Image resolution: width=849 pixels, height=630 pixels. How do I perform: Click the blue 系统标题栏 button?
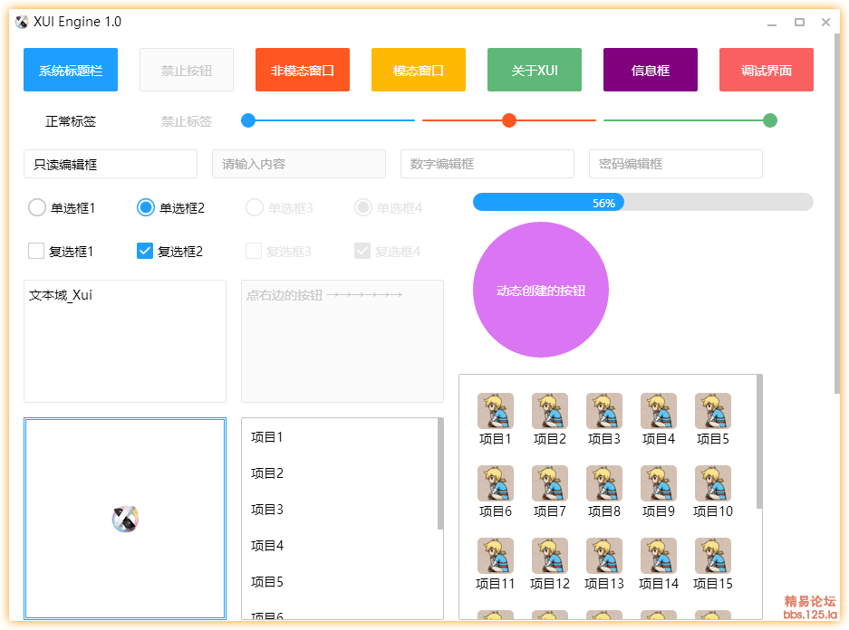[x=71, y=70]
